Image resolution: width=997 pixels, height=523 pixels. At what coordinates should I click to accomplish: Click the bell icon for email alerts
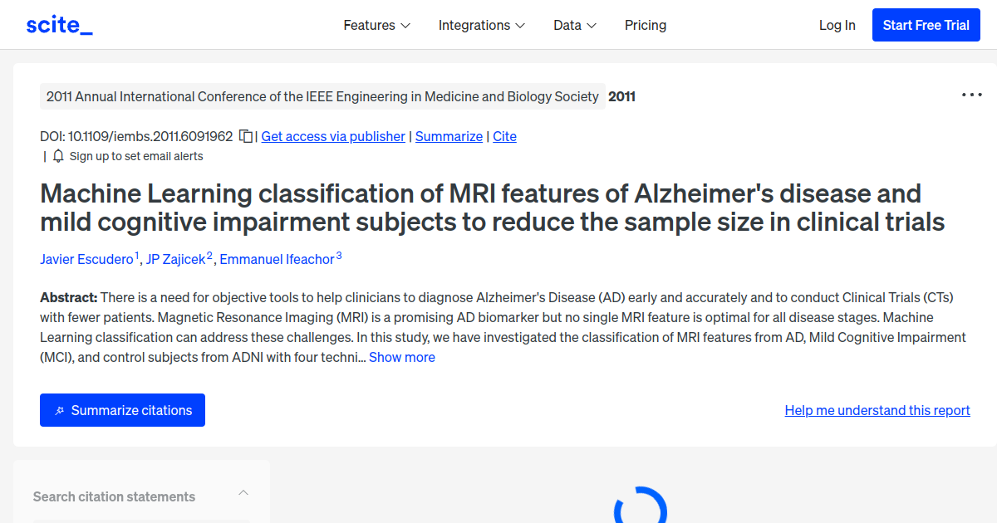click(x=57, y=155)
